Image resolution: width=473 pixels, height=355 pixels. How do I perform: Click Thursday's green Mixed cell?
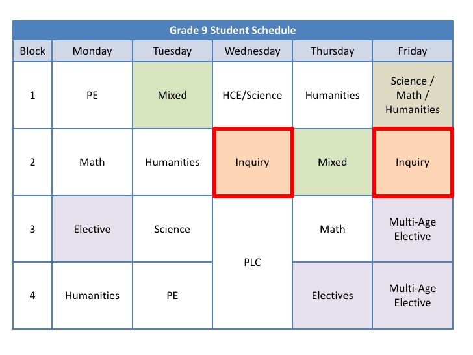click(332, 162)
